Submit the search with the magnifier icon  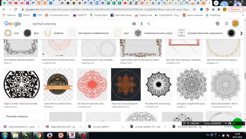[149, 24]
